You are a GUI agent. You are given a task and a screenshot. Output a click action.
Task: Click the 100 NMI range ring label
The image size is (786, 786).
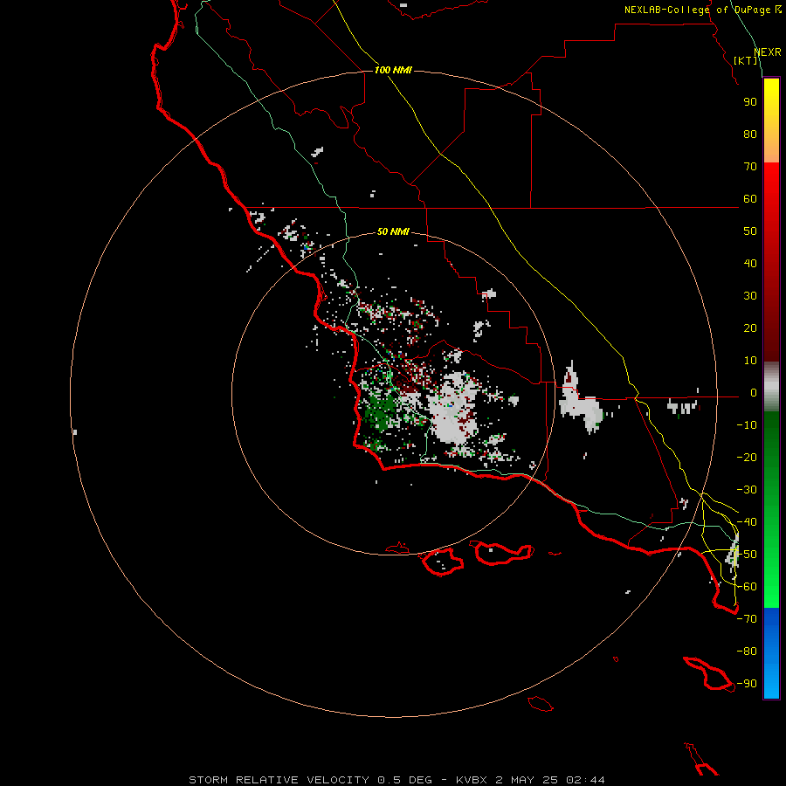(393, 70)
